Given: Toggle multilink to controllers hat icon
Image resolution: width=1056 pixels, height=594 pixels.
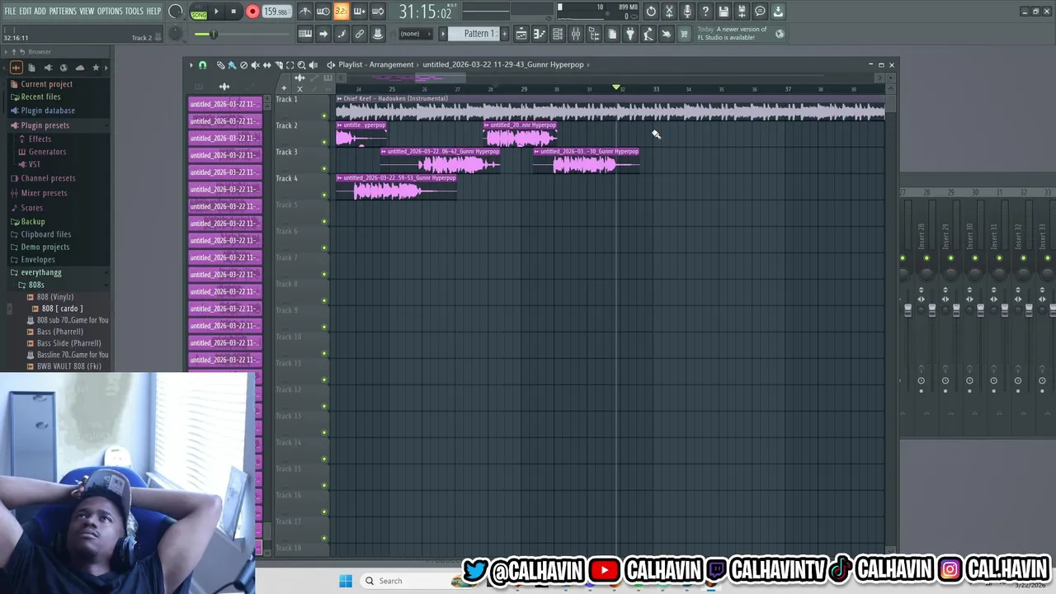Looking at the screenshot, I should tap(378, 34).
